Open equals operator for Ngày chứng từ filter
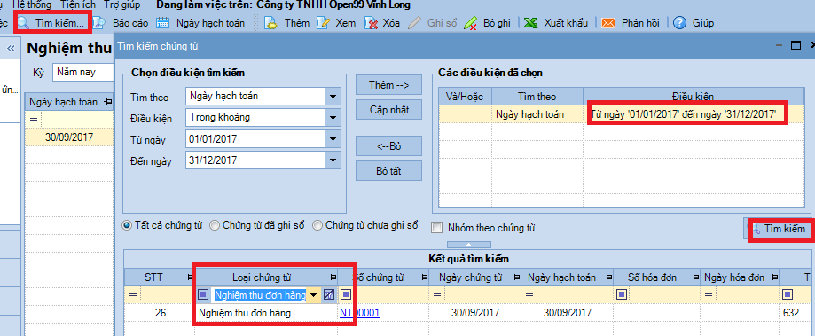 (437, 295)
